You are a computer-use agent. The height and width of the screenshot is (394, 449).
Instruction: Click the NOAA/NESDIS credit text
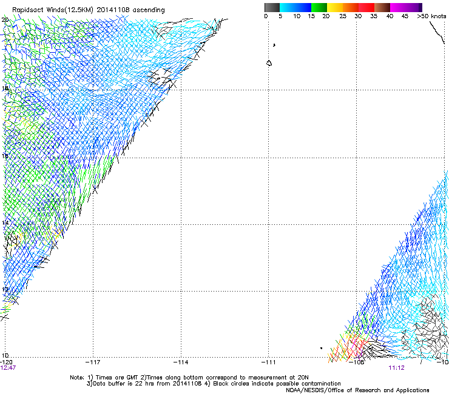point(357,390)
